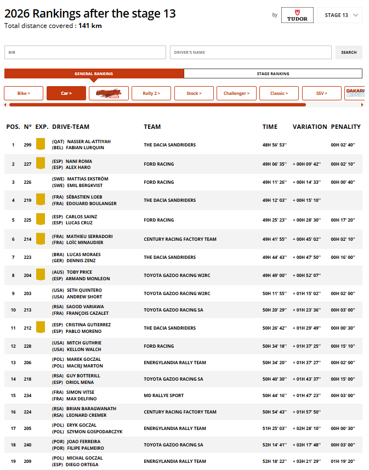
Task: Open the Dakar Mission category logo
Action: [355, 93]
